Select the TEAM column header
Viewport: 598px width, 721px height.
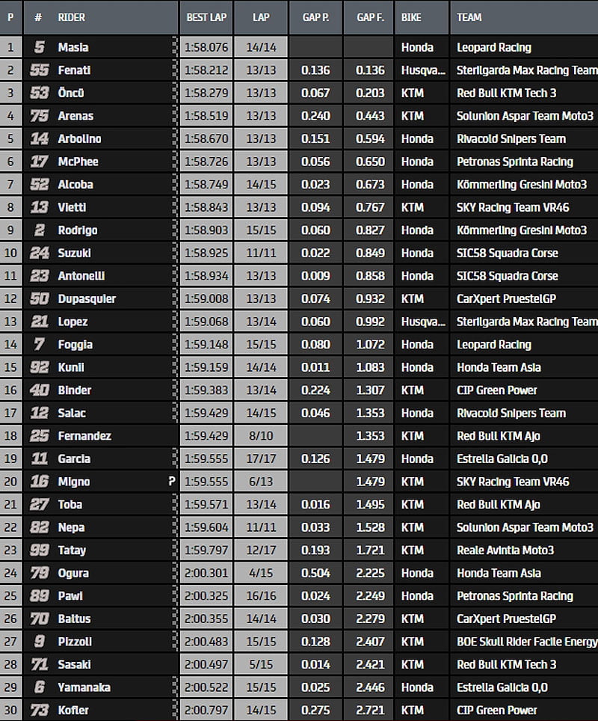[469, 17]
